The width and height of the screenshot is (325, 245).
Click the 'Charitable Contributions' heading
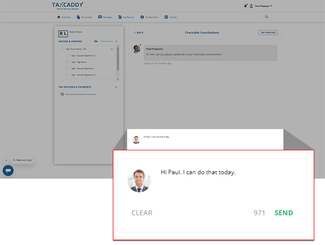(202, 33)
